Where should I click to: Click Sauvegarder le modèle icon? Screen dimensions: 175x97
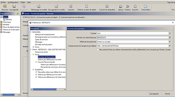click(56, 6)
